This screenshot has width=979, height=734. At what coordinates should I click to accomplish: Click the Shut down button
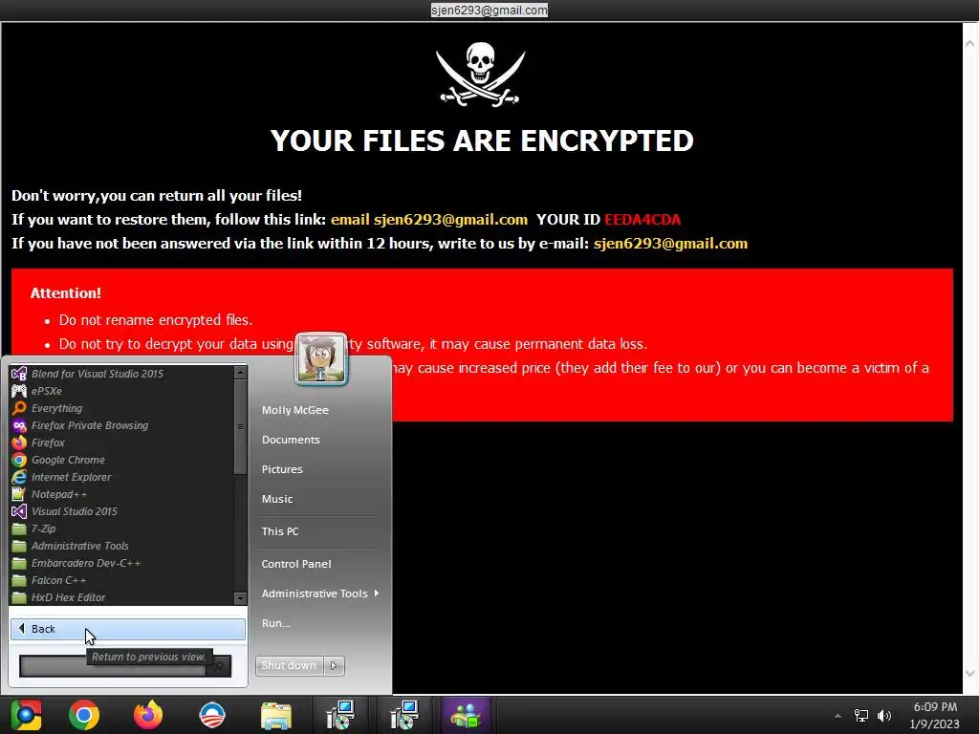(x=289, y=665)
